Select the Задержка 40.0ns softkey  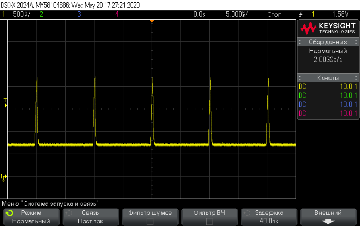269,217
